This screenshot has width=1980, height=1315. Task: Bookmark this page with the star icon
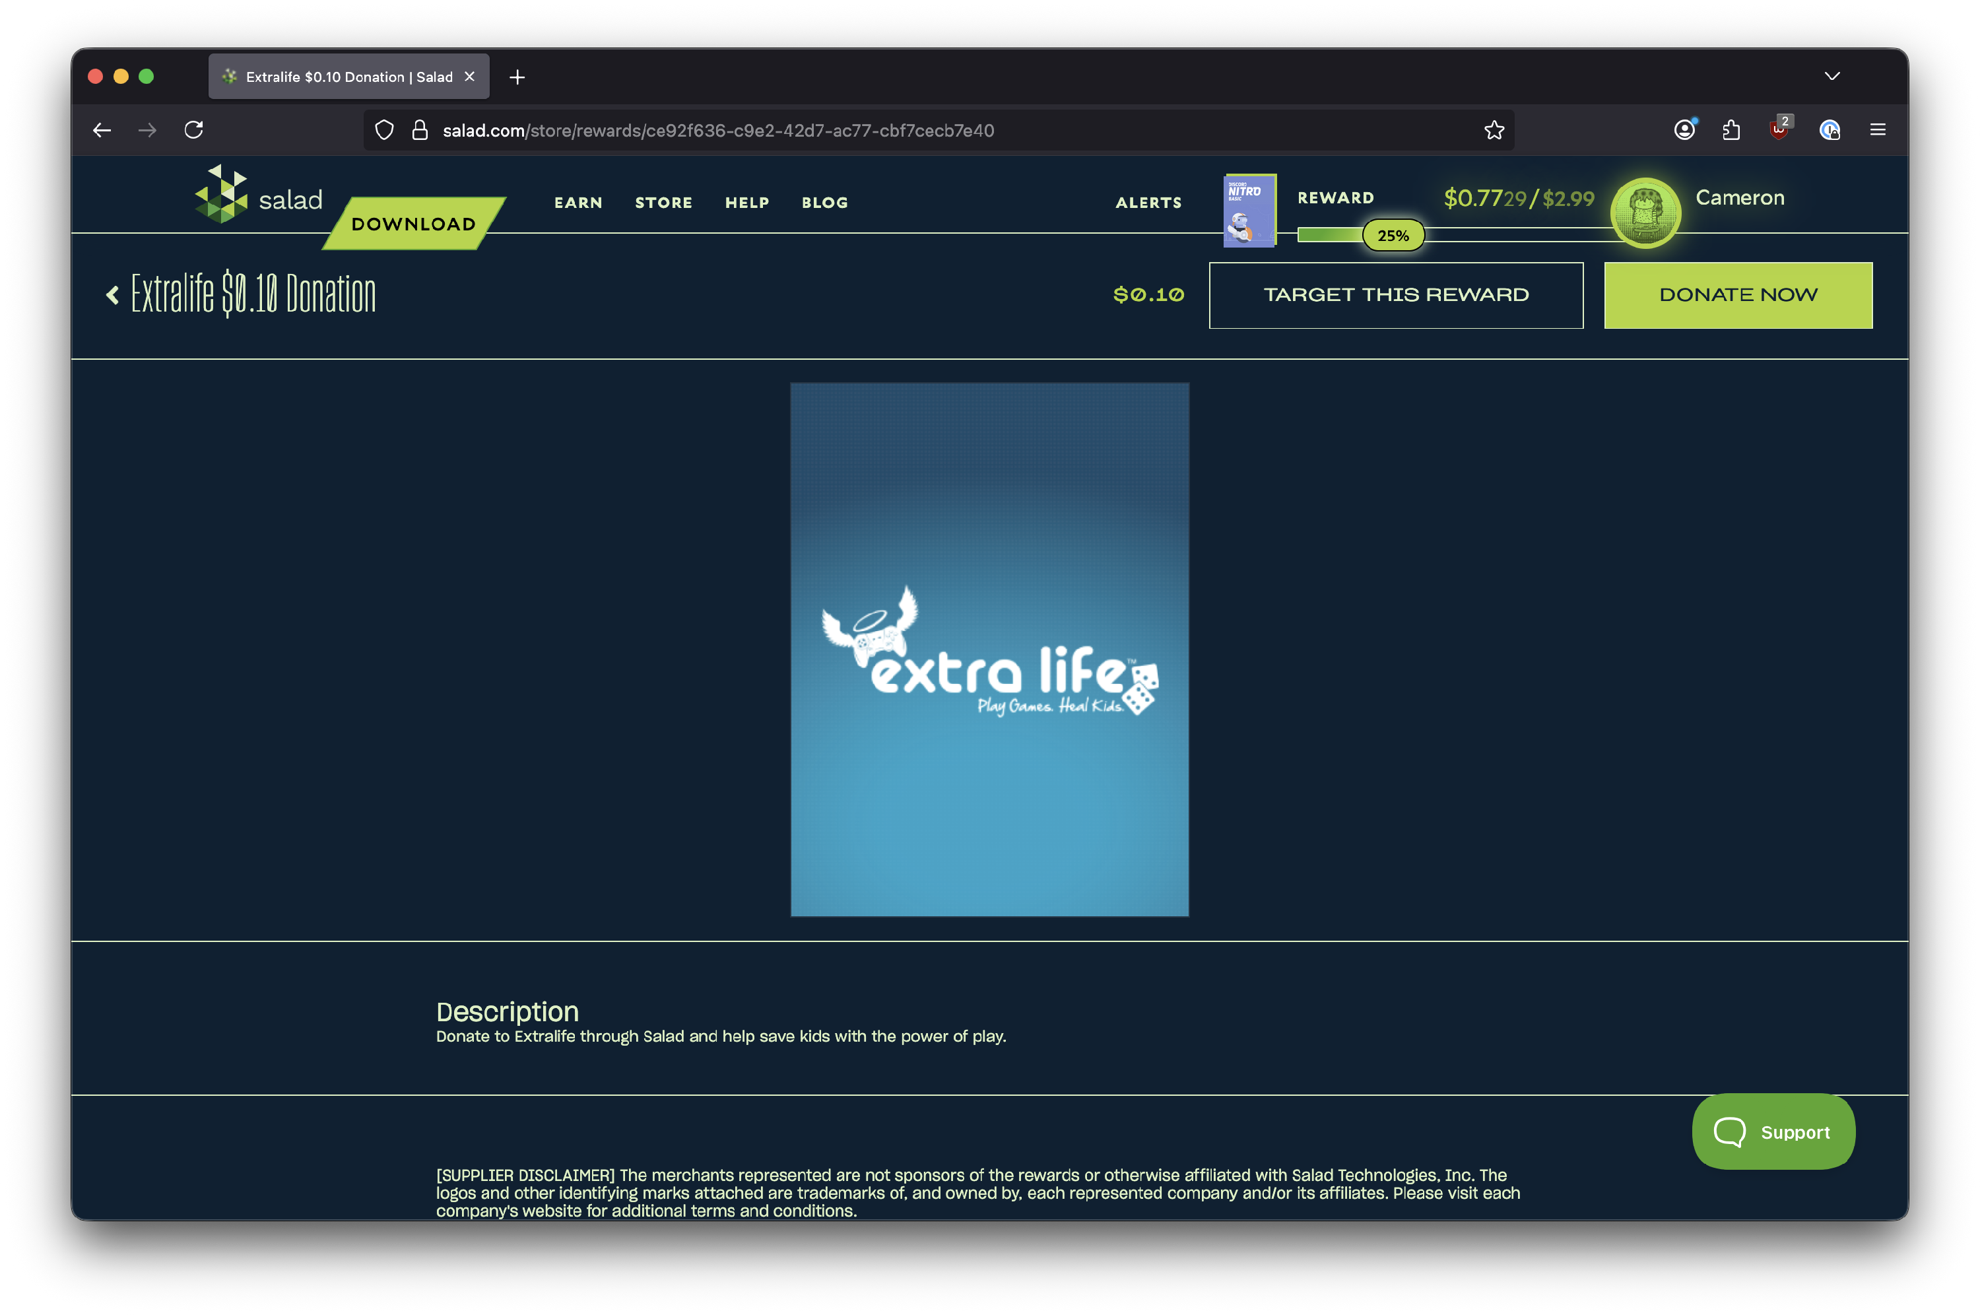tap(1494, 130)
